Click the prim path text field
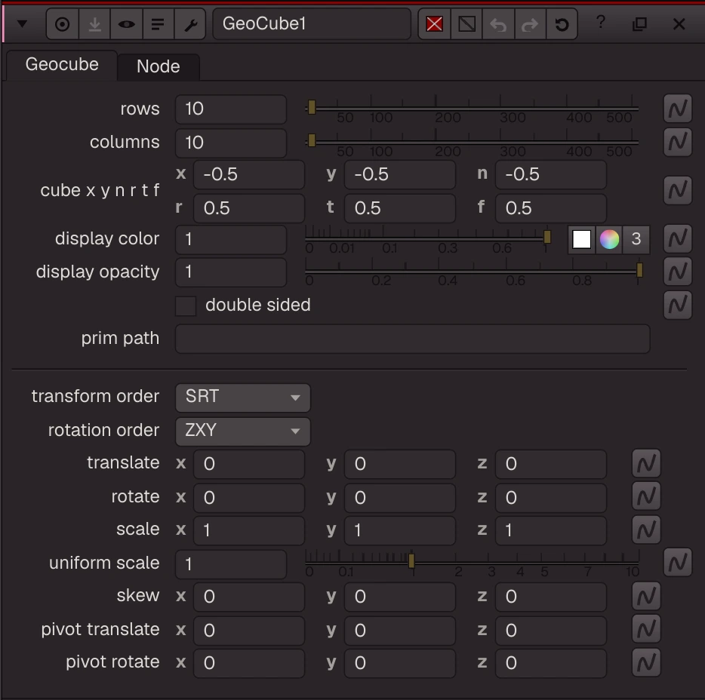Image resolution: width=705 pixels, height=700 pixels. 412,339
